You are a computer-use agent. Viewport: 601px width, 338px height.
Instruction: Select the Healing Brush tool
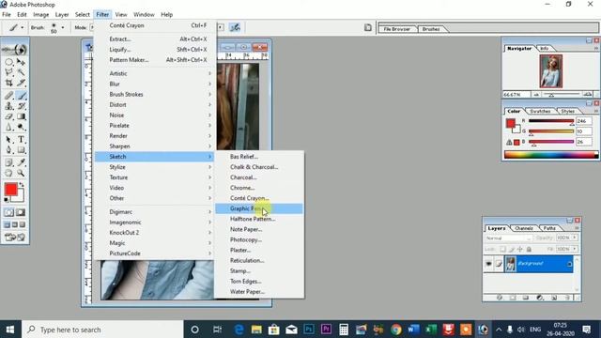click(x=8, y=96)
